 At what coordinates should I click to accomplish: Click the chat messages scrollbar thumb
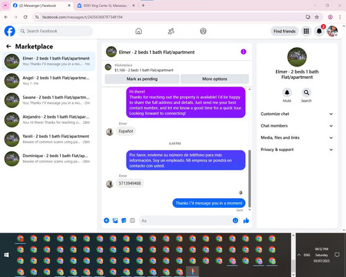249,179
